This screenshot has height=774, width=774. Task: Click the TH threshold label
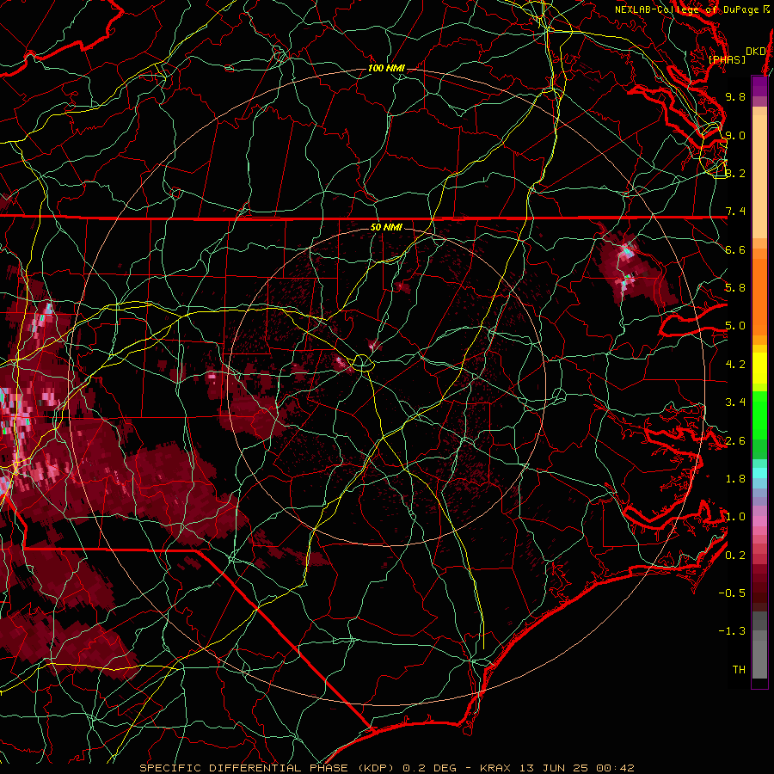point(739,670)
